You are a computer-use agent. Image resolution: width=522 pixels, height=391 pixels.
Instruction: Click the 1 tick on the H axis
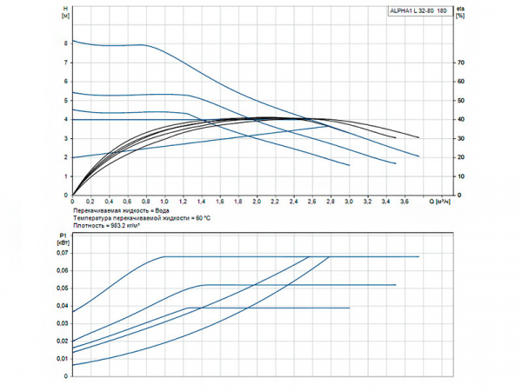click(x=66, y=176)
